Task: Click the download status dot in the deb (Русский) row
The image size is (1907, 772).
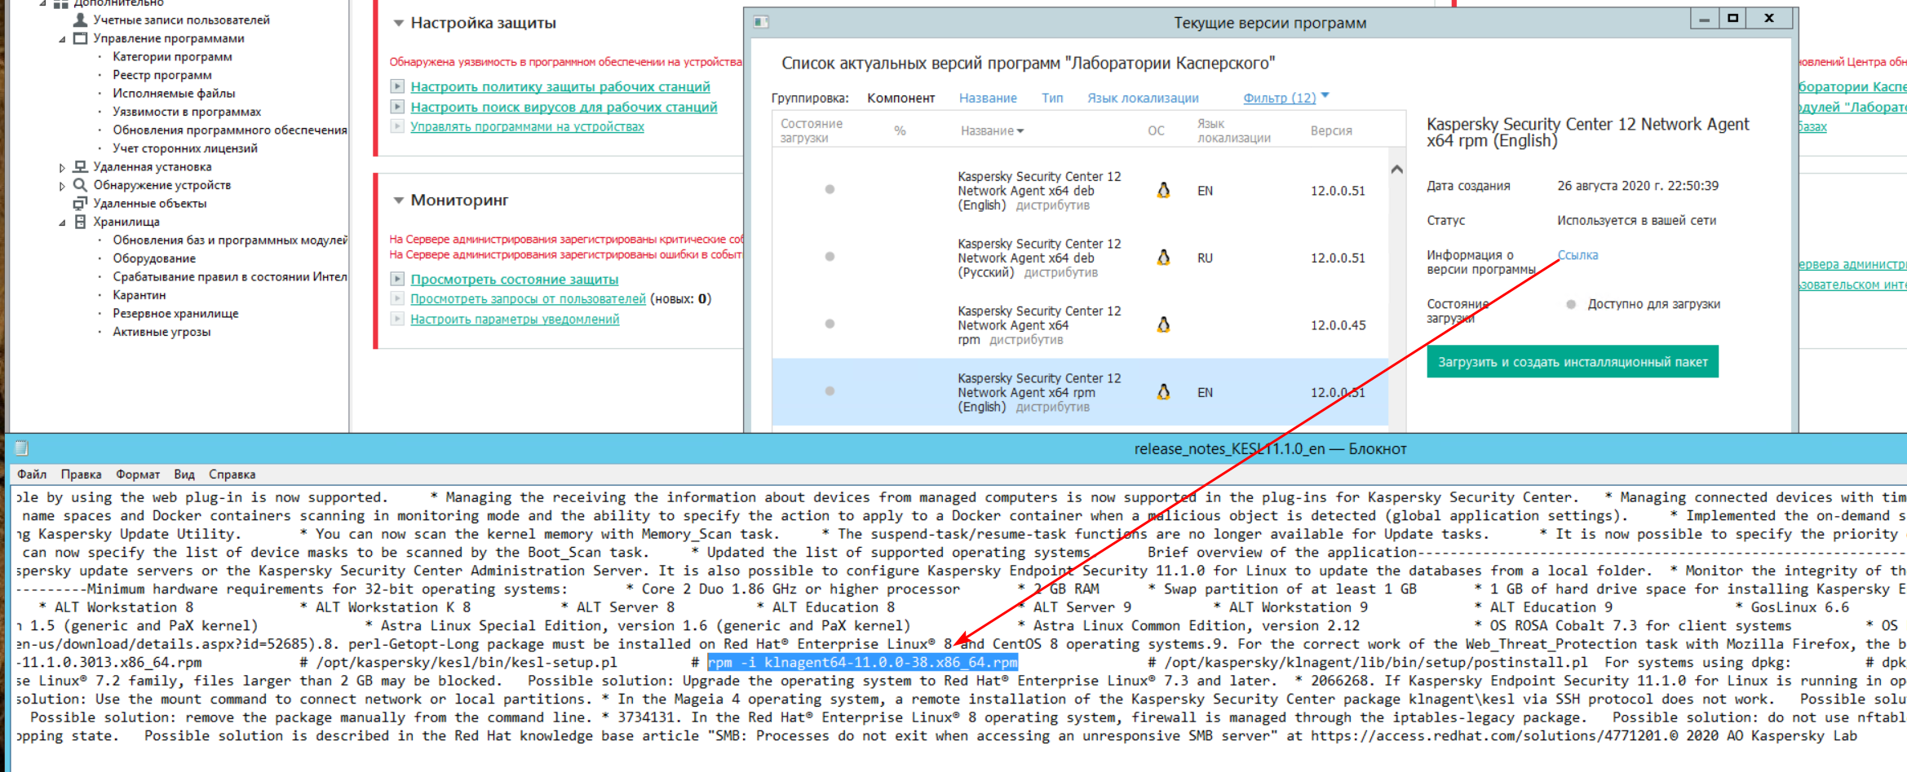Action: (830, 256)
